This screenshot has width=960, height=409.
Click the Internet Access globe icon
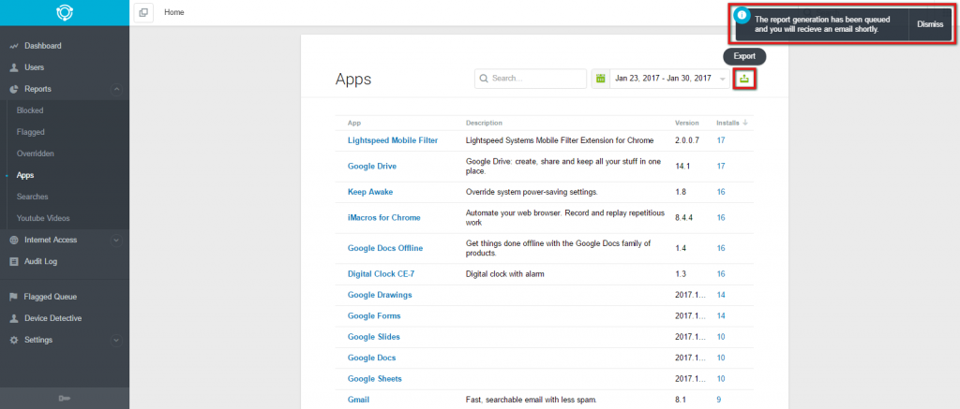(x=14, y=241)
